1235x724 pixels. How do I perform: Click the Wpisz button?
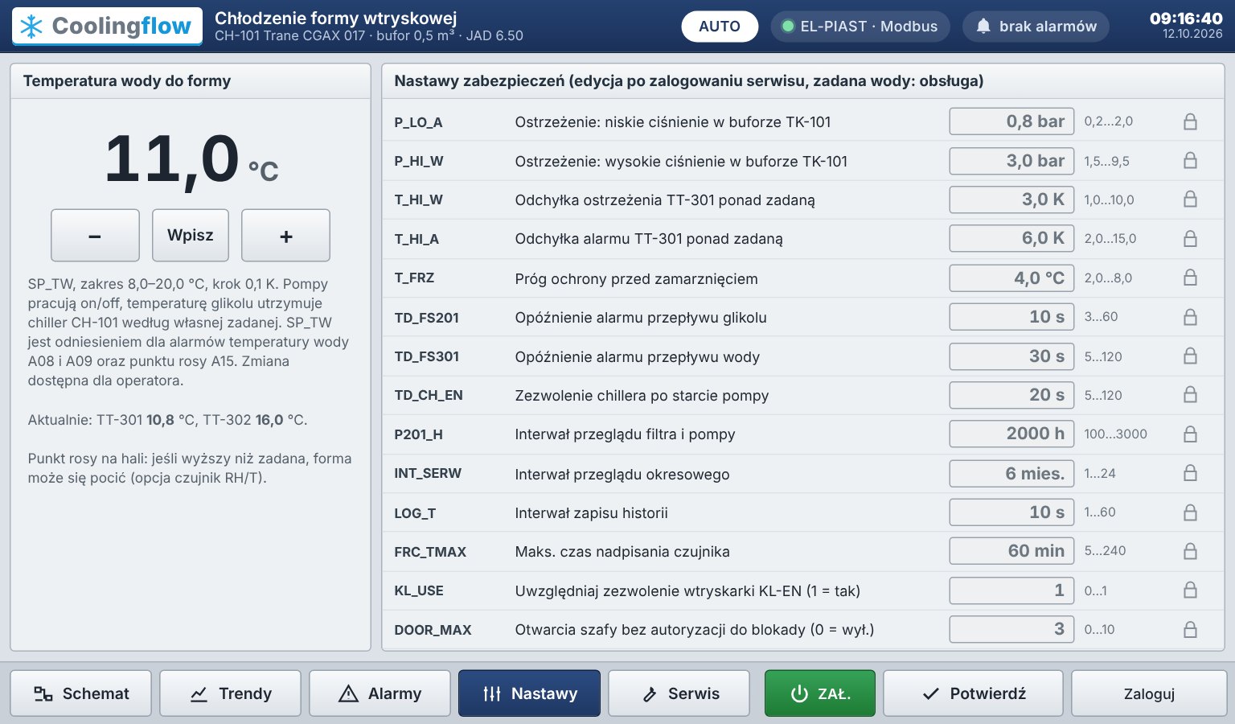pyautogui.click(x=191, y=235)
